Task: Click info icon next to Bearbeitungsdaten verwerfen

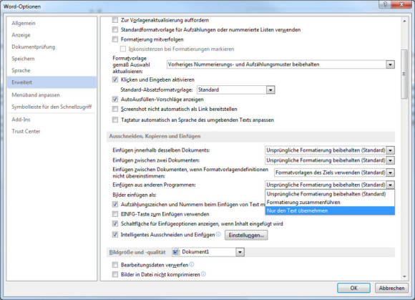Action: pyautogui.click(x=192, y=264)
